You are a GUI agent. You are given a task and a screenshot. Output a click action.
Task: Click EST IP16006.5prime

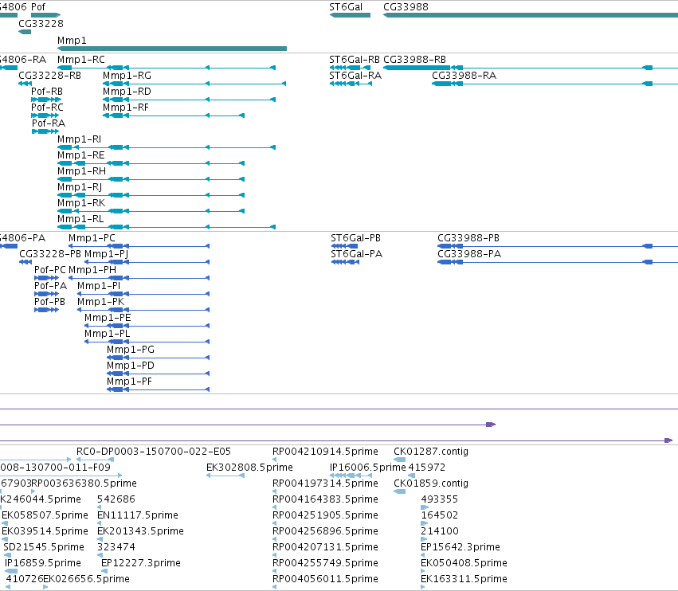pos(368,468)
